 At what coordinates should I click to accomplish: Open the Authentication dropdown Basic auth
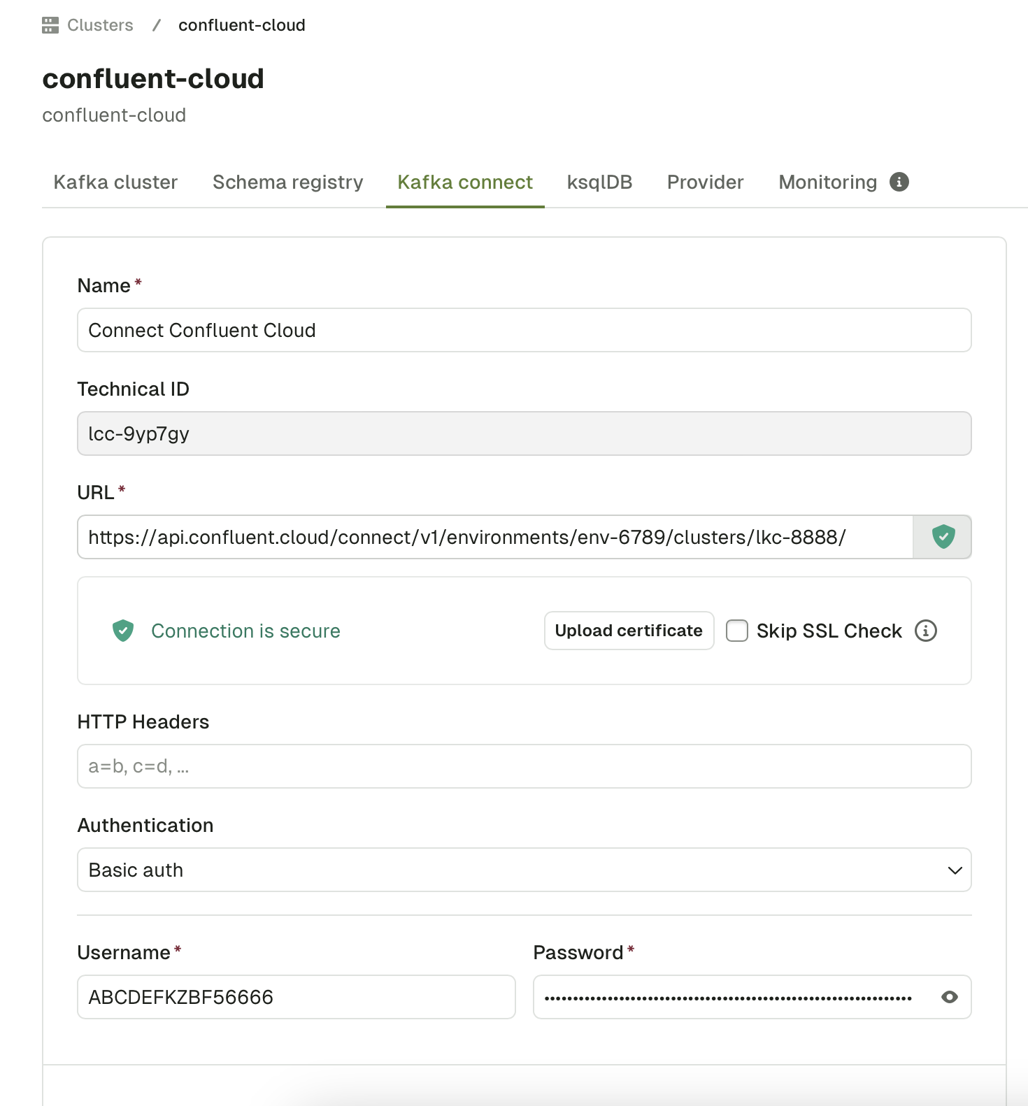coord(524,870)
